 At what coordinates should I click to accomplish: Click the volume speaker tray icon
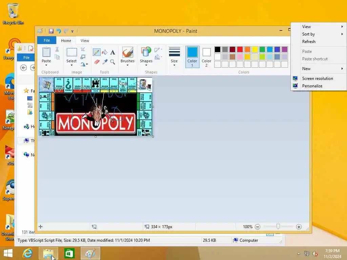[315, 254]
